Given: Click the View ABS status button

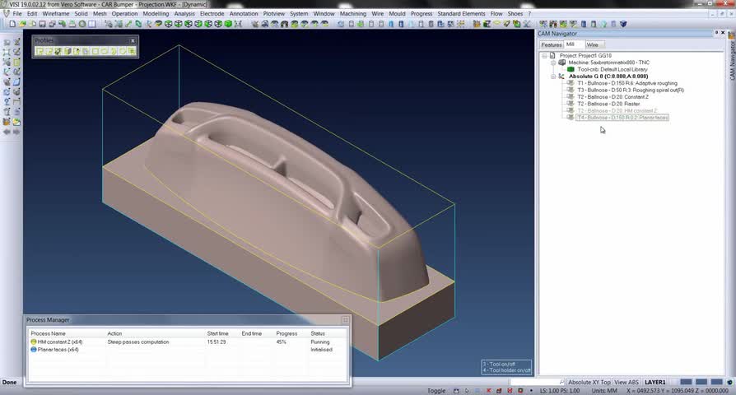Looking at the screenshot, I should (x=627, y=383).
